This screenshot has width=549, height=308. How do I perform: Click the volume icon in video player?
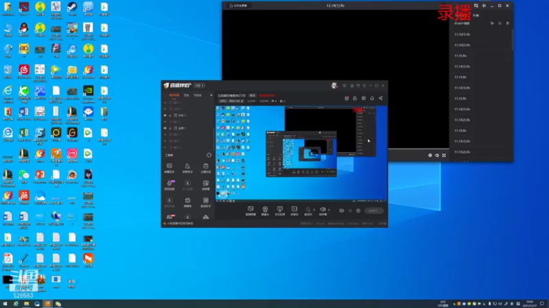437,155
